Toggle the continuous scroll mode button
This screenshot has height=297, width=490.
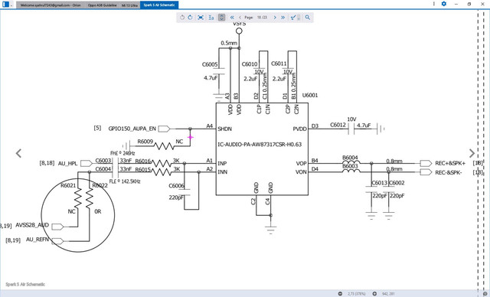point(221,18)
